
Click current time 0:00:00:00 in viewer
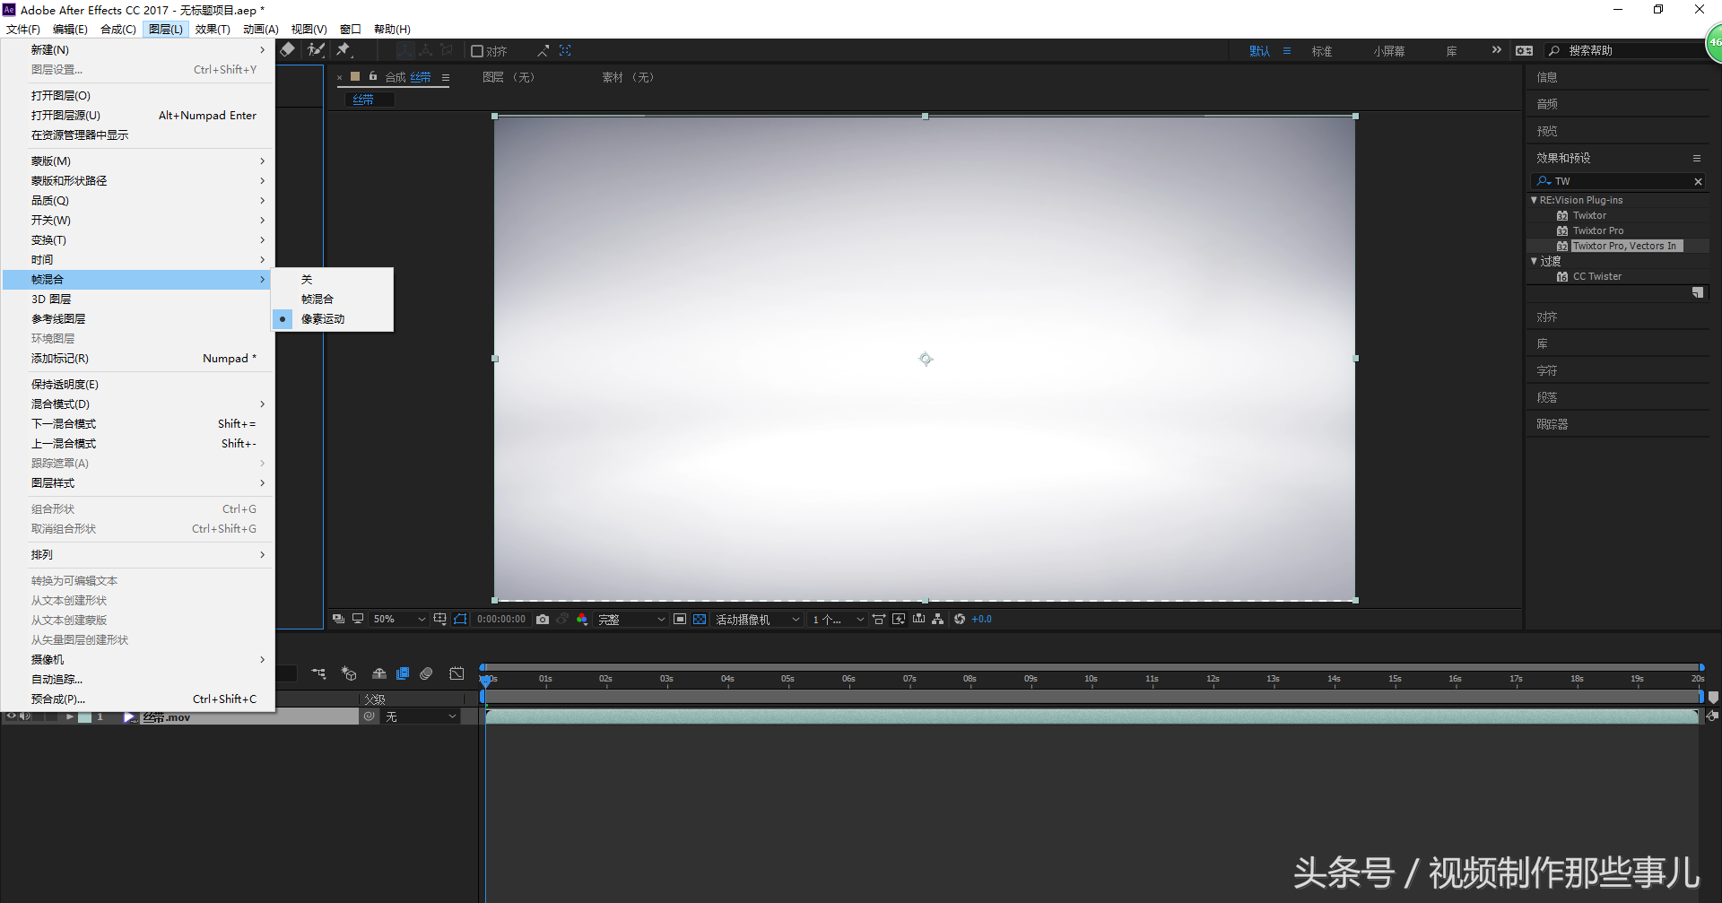(x=501, y=619)
